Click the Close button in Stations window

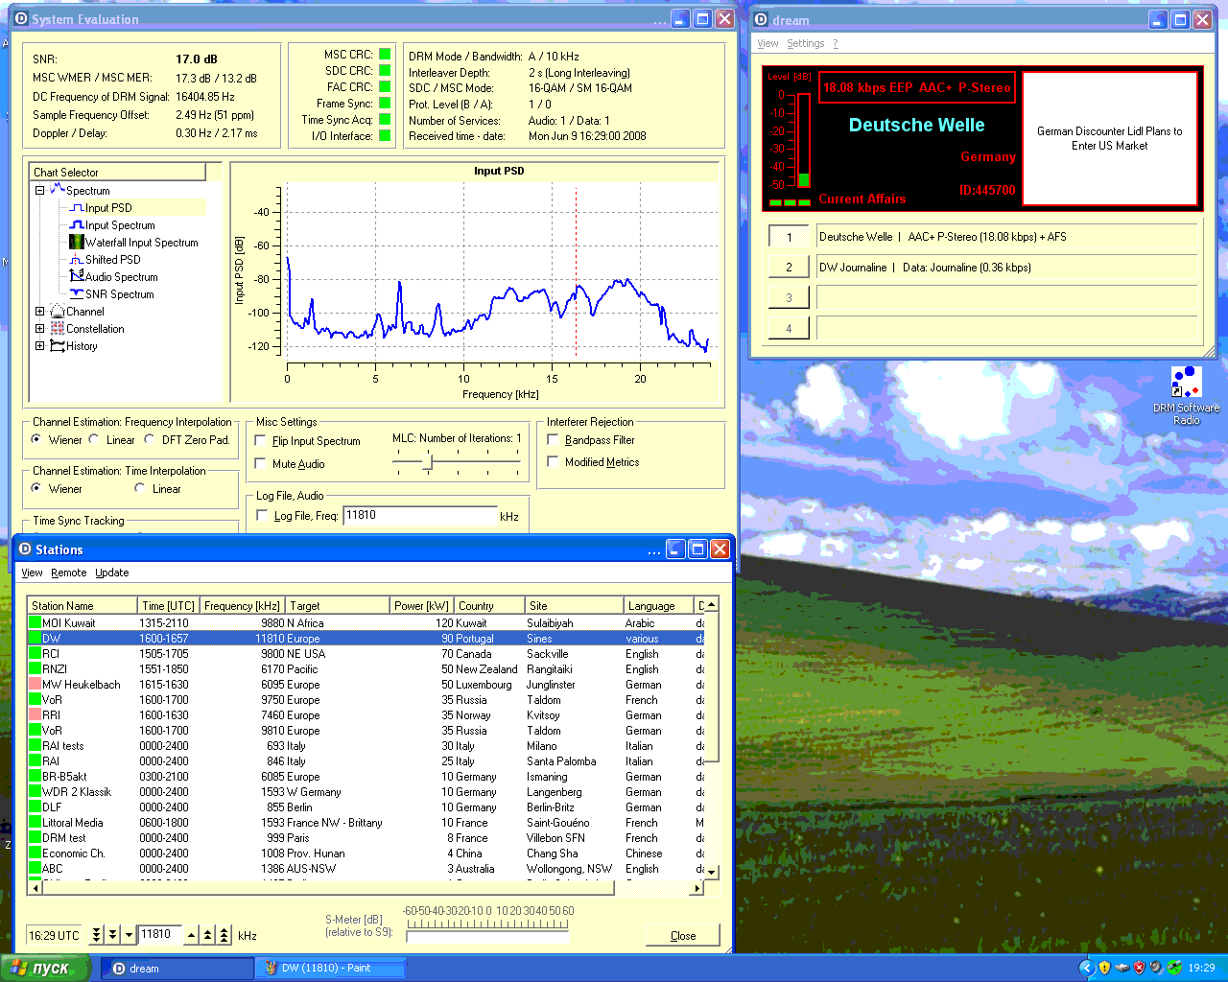click(683, 935)
